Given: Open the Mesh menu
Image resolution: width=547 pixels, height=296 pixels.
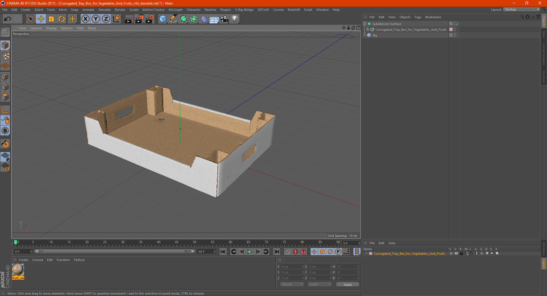Looking at the screenshot, I should pyautogui.click(x=63, y=10).
